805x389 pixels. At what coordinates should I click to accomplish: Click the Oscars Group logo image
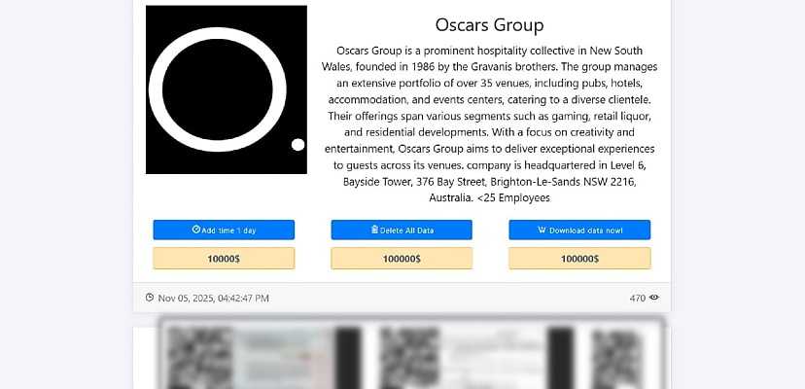(x=227, y=89)
